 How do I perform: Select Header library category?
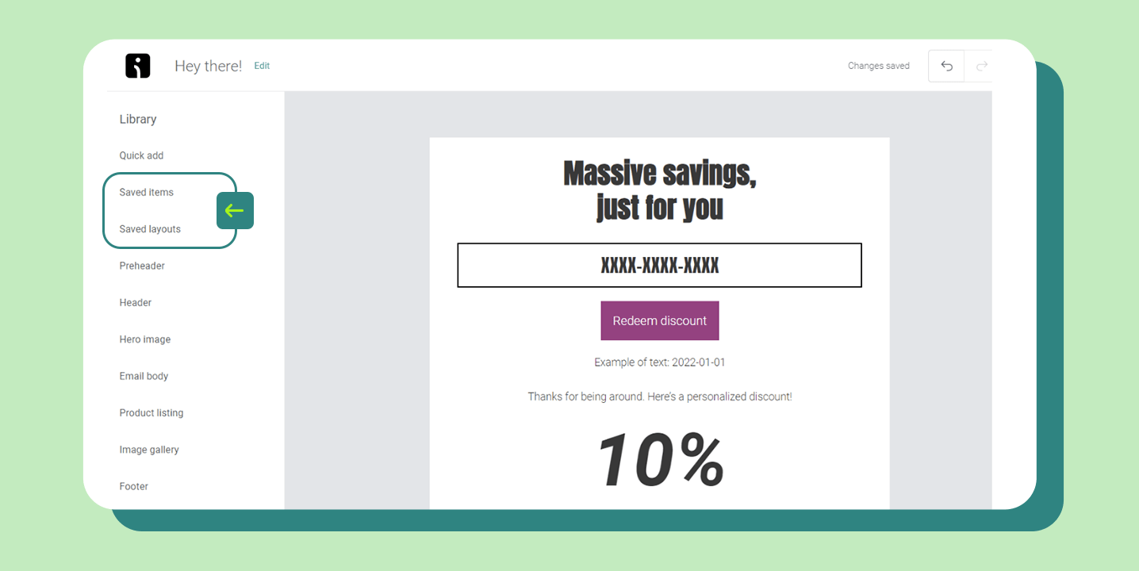(136, 302)
